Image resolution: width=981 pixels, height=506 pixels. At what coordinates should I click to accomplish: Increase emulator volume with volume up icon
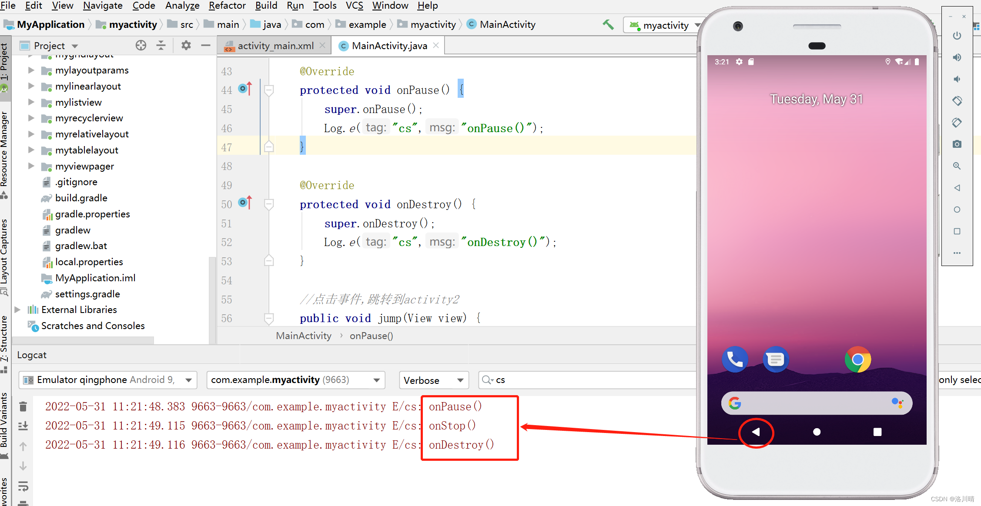pos(957,57)
